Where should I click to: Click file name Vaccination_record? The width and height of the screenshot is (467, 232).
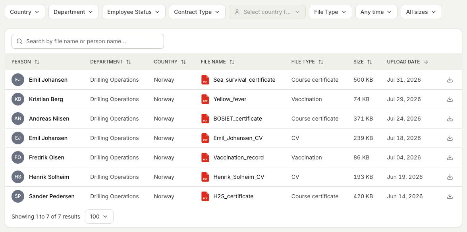239,157
